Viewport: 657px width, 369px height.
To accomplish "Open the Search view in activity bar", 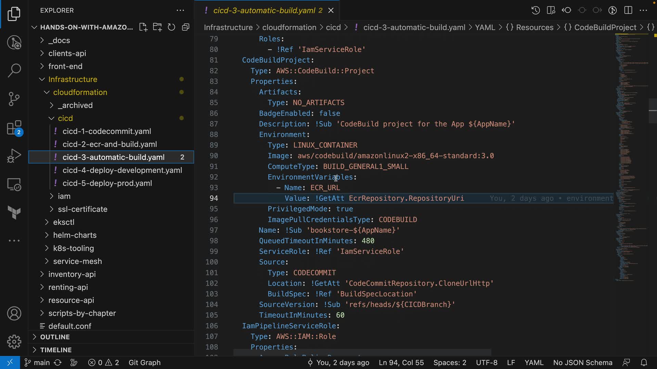I will (x=14, y=70).
